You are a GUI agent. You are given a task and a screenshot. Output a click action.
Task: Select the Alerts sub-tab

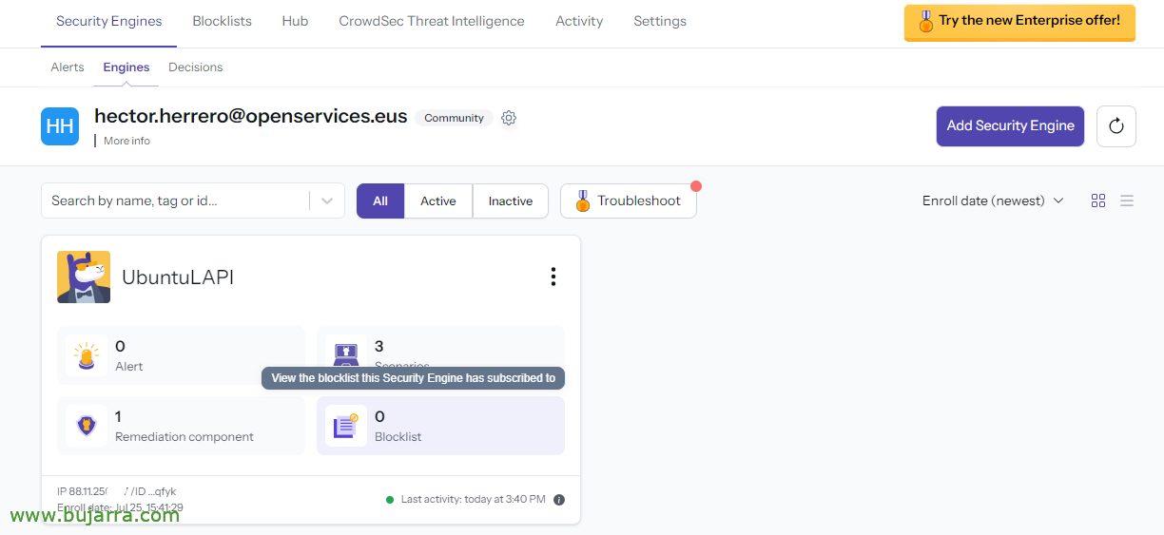(68, 67)
